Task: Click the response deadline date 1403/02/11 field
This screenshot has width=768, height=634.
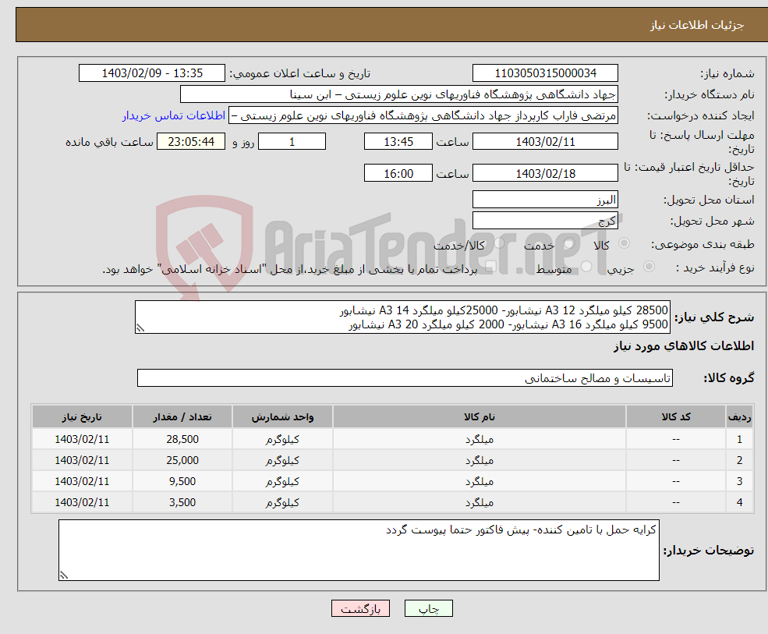Action: pyautogui.click(x=545, y=142)
